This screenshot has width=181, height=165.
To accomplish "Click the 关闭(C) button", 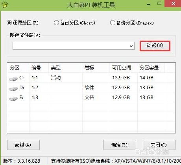I will [x=159, y=145].
